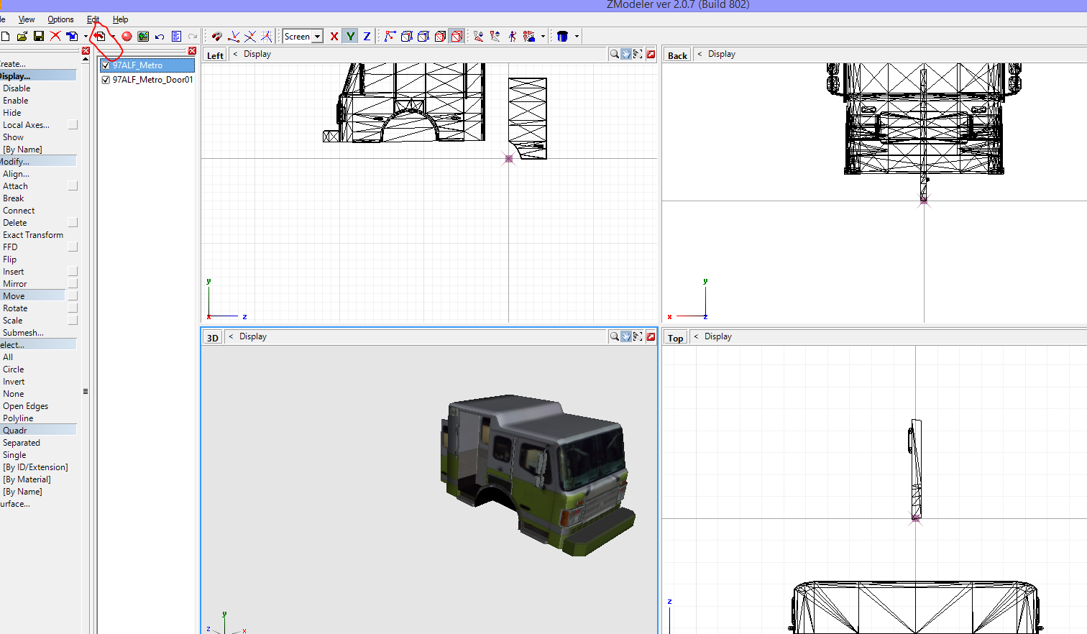Open the Screen coordinate system dropdown
Image resolution: width=1087 pixels, height=634 pixels.
pos(316,36)
